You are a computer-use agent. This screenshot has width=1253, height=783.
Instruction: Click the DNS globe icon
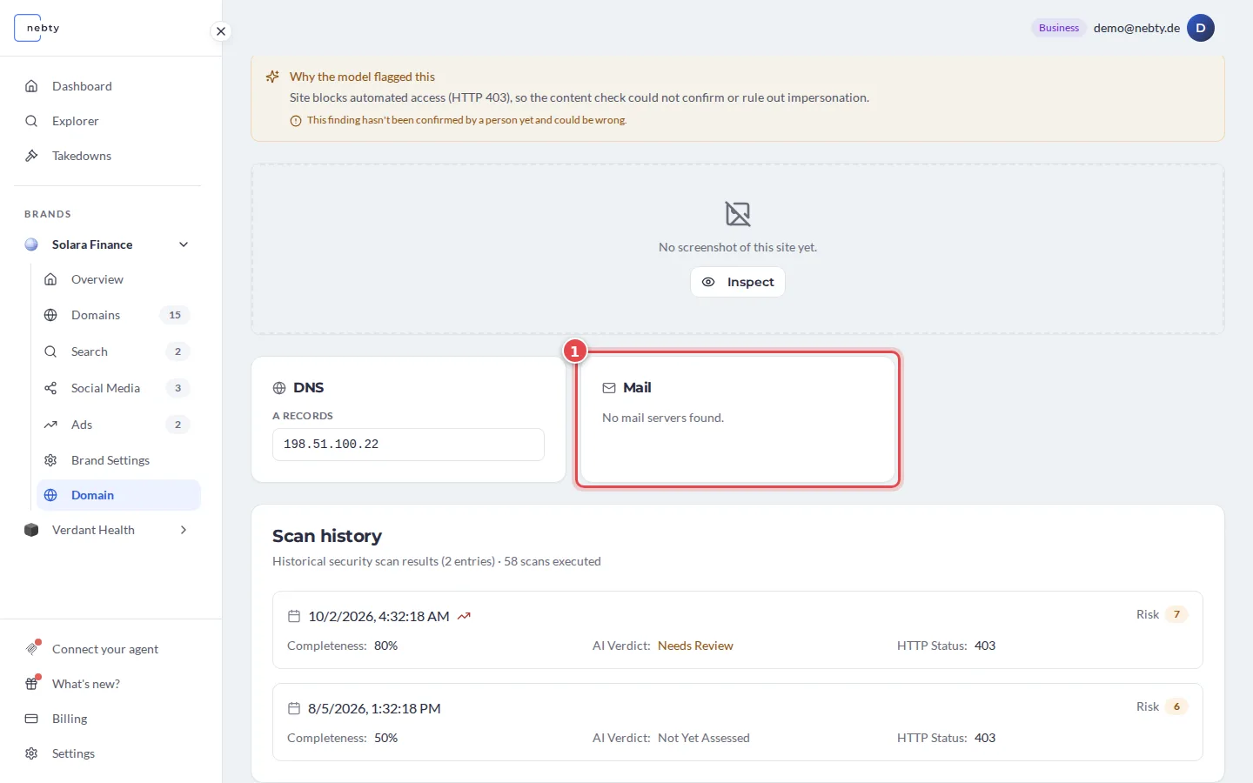coord(279,388)
